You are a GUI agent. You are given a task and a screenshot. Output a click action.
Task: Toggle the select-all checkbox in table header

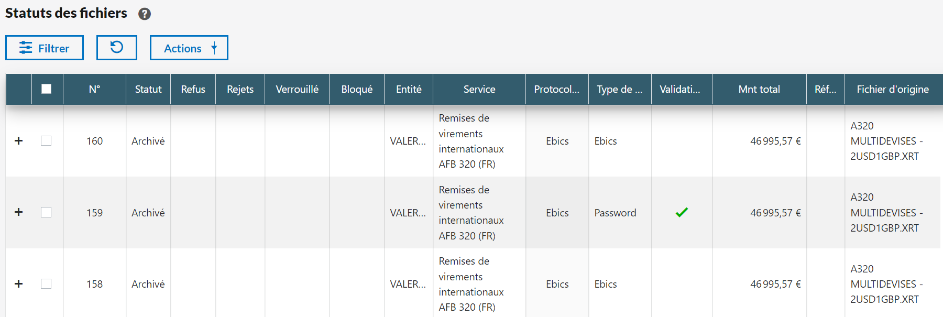[47, 89]
